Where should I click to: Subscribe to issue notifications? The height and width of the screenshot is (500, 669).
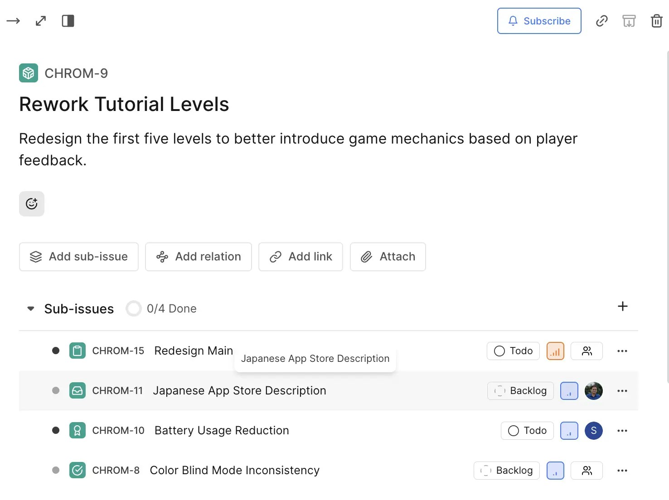point(539,21)
